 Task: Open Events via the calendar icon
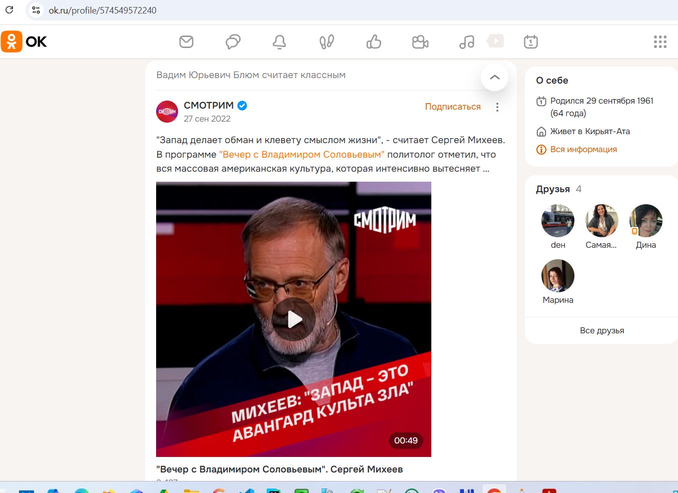pyautogui.click(x=531, y=42)
